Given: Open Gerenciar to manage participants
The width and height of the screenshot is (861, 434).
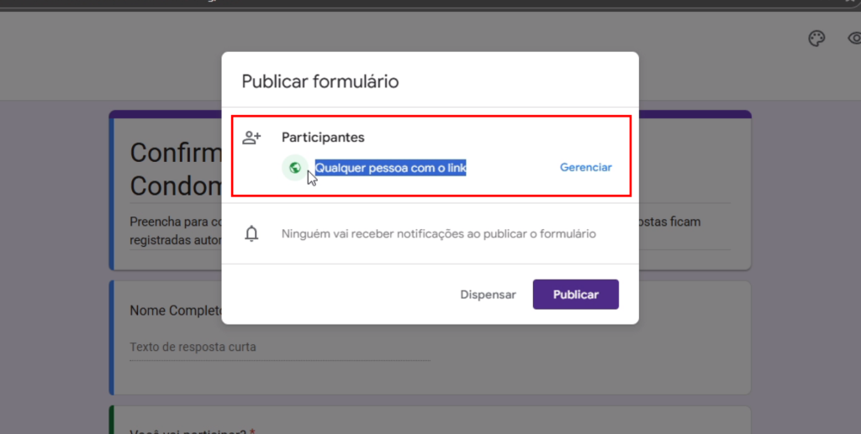Looking at the screenshot, I should point(585,167).
